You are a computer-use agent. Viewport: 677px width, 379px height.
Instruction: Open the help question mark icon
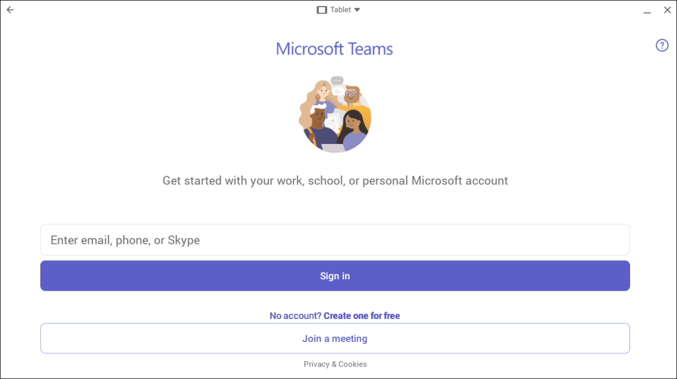click(662, 45)
